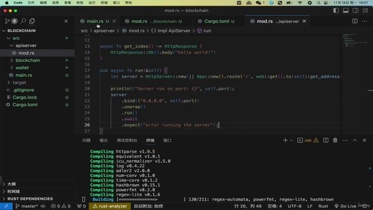
Task: Select the zsh terminal entry
Action: (308, 141)
